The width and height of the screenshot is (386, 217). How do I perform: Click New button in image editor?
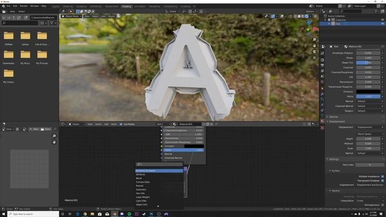pos(34,129)
